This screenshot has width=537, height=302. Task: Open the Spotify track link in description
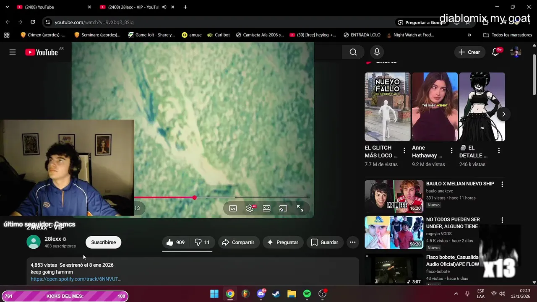click(x=76, y=279)
